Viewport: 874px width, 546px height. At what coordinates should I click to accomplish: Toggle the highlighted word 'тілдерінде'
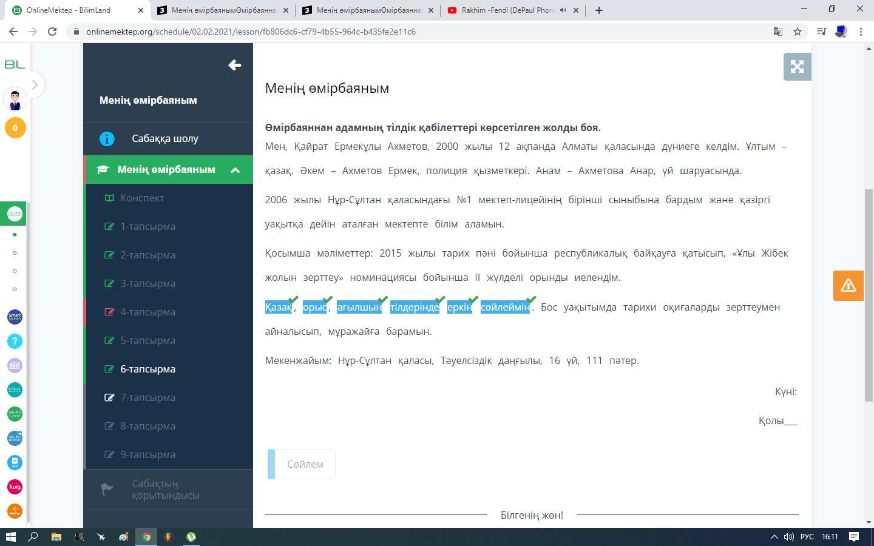(415, 307)
